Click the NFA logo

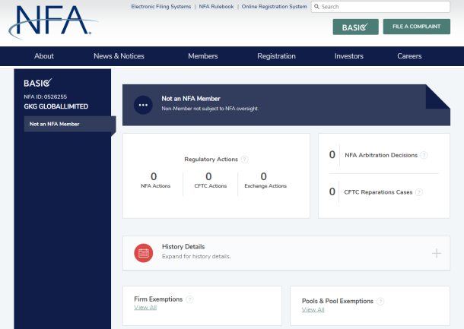click(x=52, y=22)
